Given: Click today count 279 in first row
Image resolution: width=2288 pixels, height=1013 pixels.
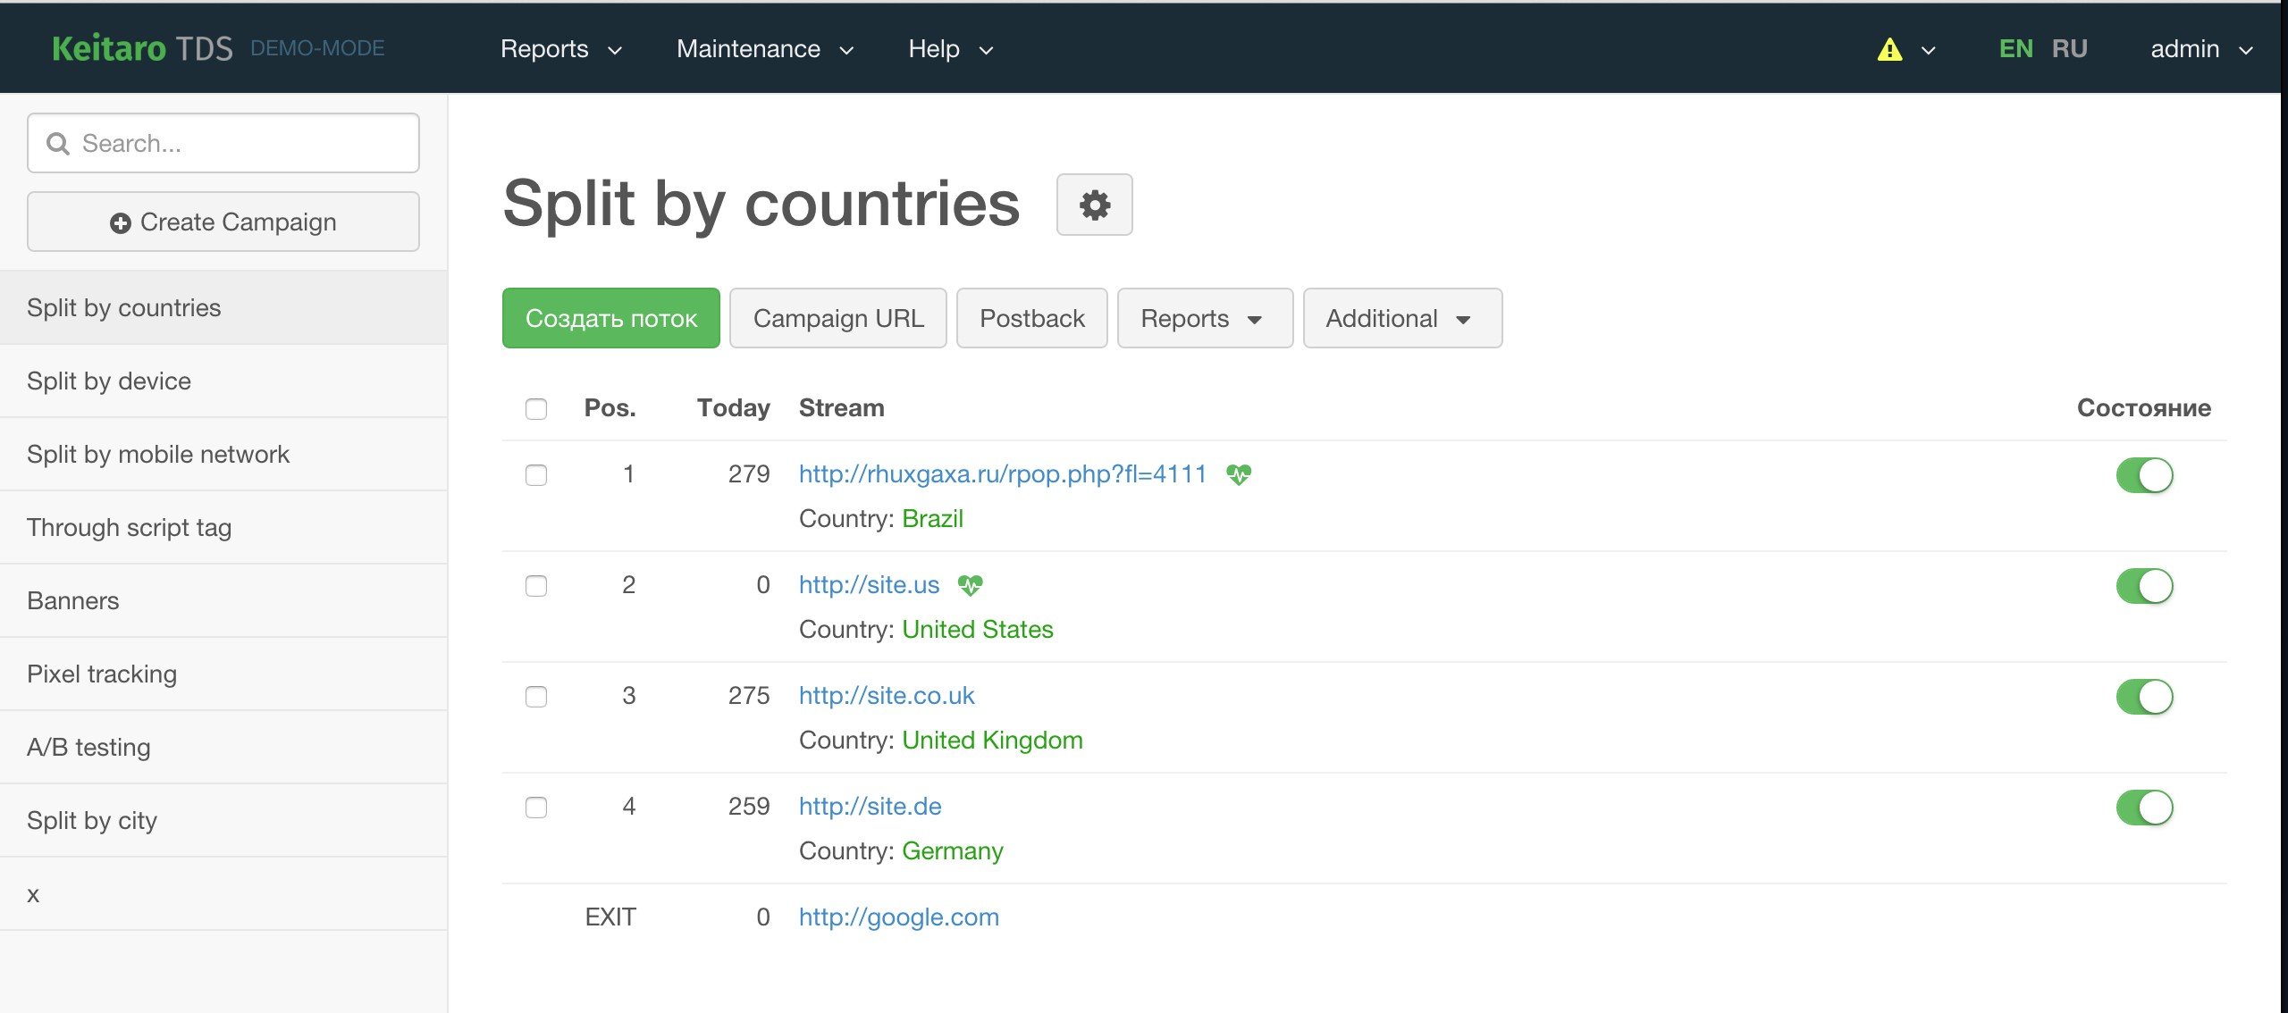Looking at the screenshot, I should pyautogui.click(x=749, y=474).
